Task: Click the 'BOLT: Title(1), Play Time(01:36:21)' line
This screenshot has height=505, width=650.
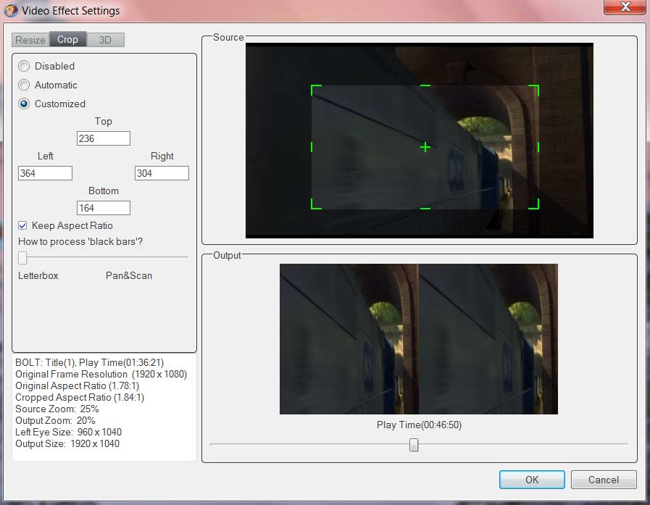Action: tap(90, 363)
